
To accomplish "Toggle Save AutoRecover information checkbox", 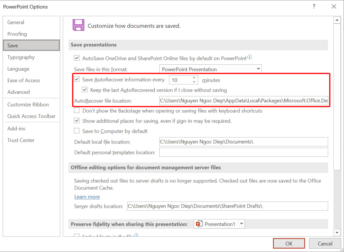I will click(x=77, y=80).
